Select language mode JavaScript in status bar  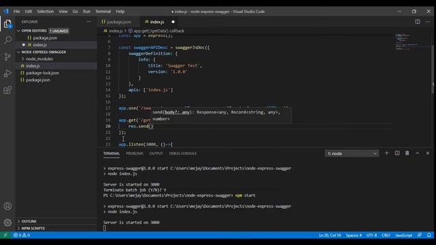404,235
